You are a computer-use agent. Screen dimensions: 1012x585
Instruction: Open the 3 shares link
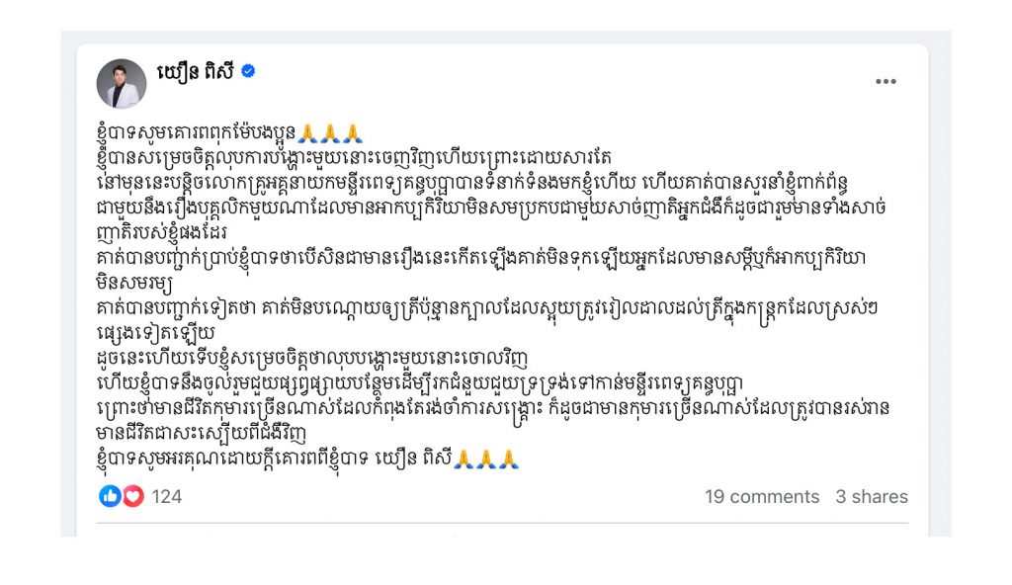click(x=872, y=496)
